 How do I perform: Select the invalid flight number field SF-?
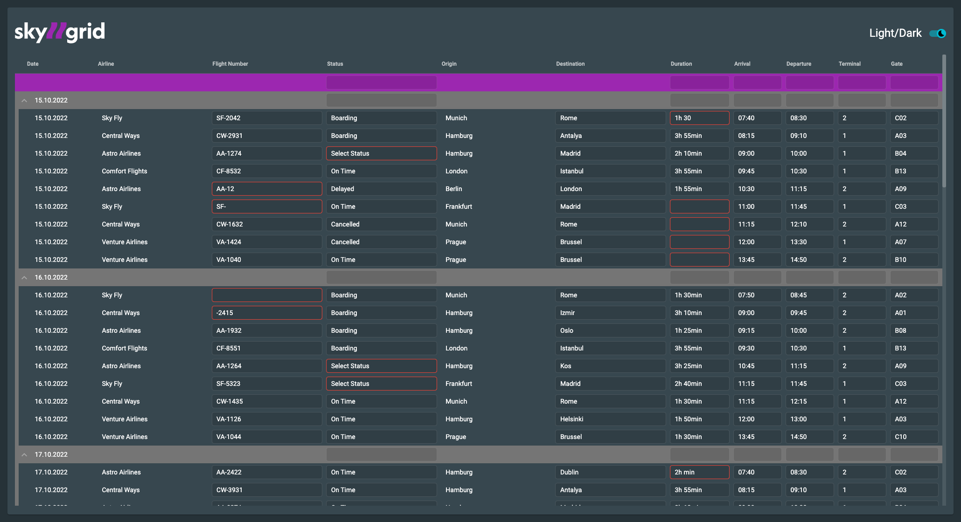tap(266, 206)
